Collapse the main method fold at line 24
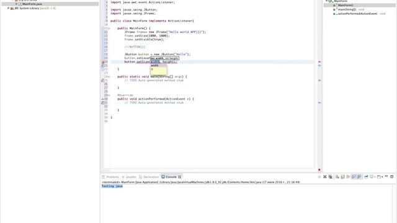This screenshot has height=223, width=397. 109,77
